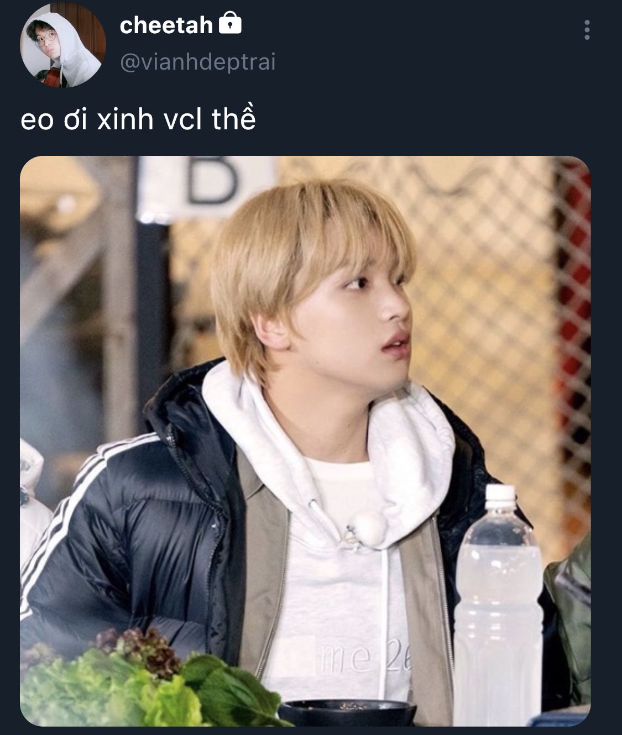Click the lattice fence background in photo
The image size is (622, 735).
click(x=487, y=276)
